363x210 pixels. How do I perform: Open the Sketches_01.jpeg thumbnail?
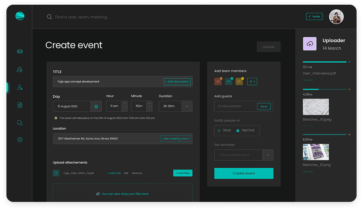pos(316,107)
